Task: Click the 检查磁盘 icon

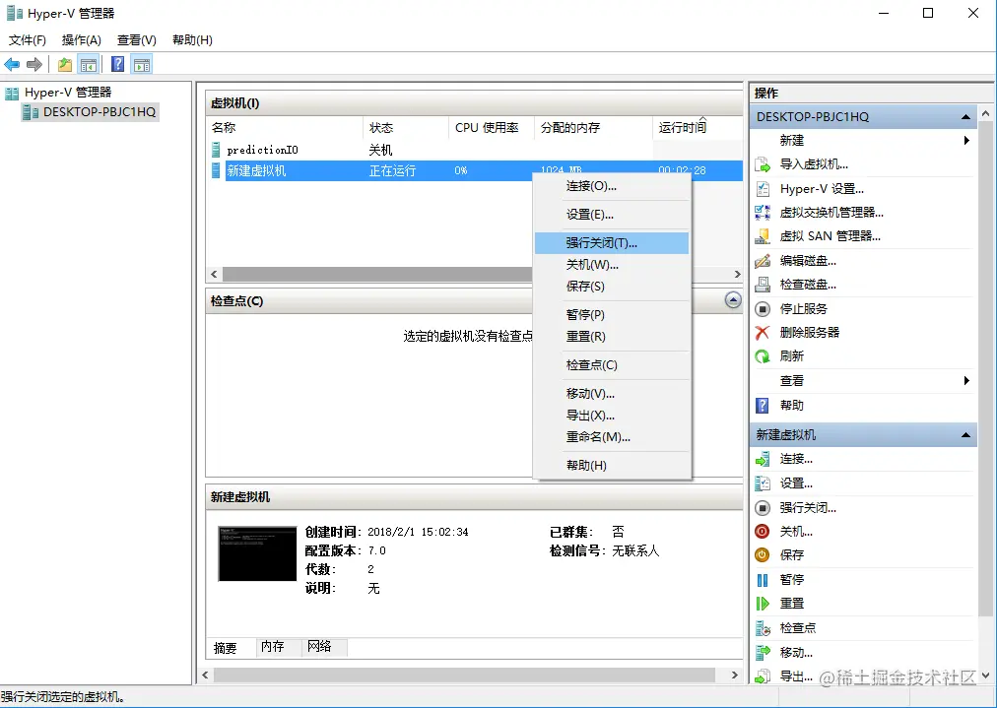Action: click(763, 285)
